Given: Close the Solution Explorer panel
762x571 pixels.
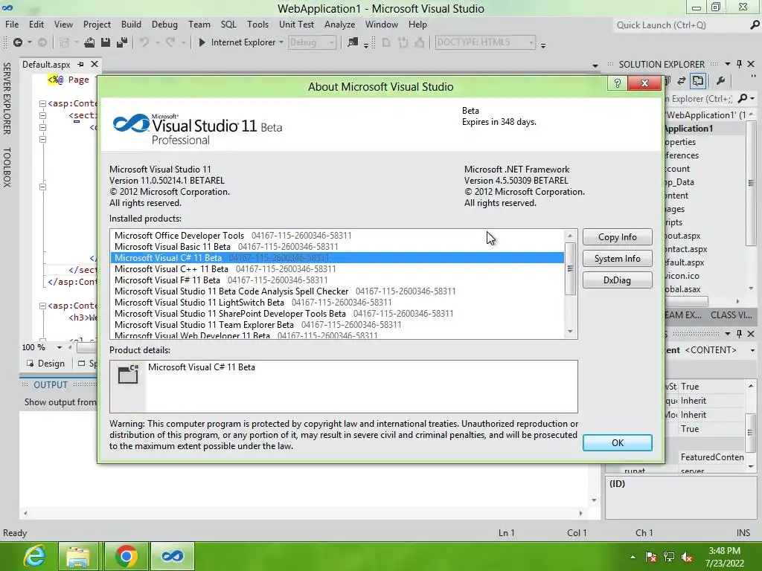Looking at the screenshot, I should [751, 64].
